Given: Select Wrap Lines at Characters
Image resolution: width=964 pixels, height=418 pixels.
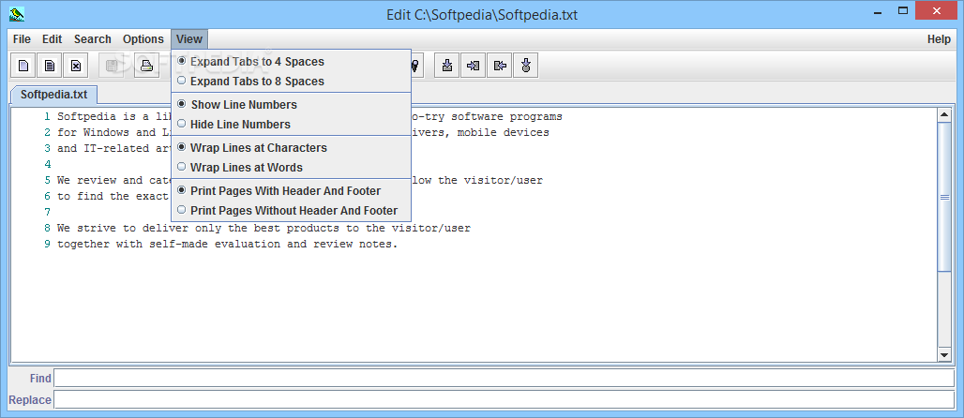Looking at the screenshot, I should coord(291,147).
